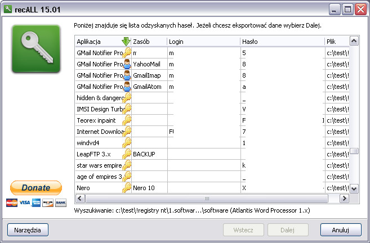
Task: Click the GmailAtom resource cell
Action: coord(147,87)
